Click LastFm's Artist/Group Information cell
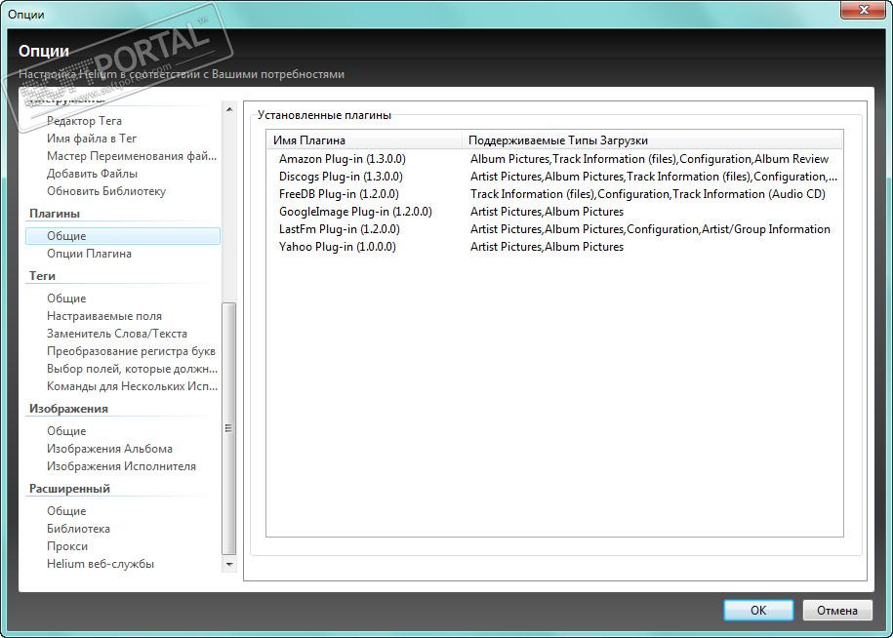The image size is (893, 638). click(x=650, y=229)
